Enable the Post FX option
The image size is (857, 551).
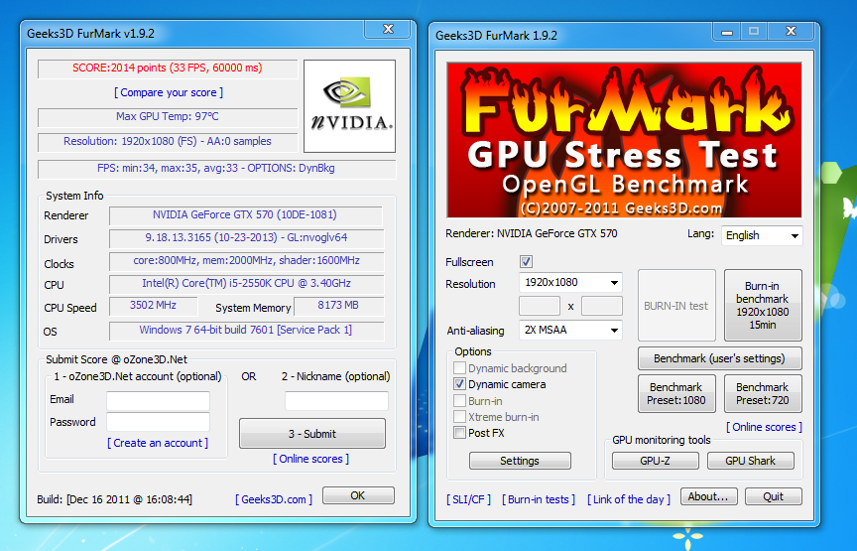(x=459, y=433)
